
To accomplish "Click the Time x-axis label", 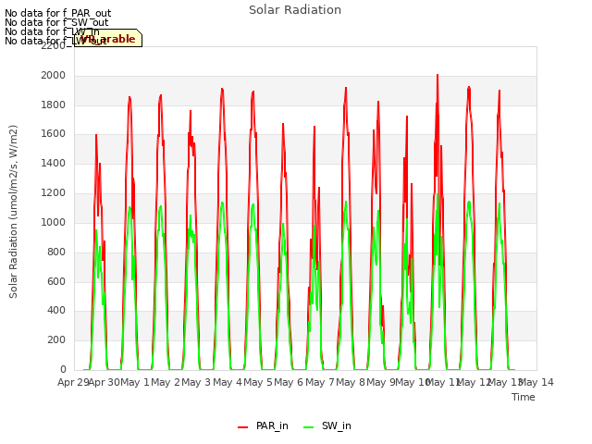I will pyautogui.click(x=524, y=397).
